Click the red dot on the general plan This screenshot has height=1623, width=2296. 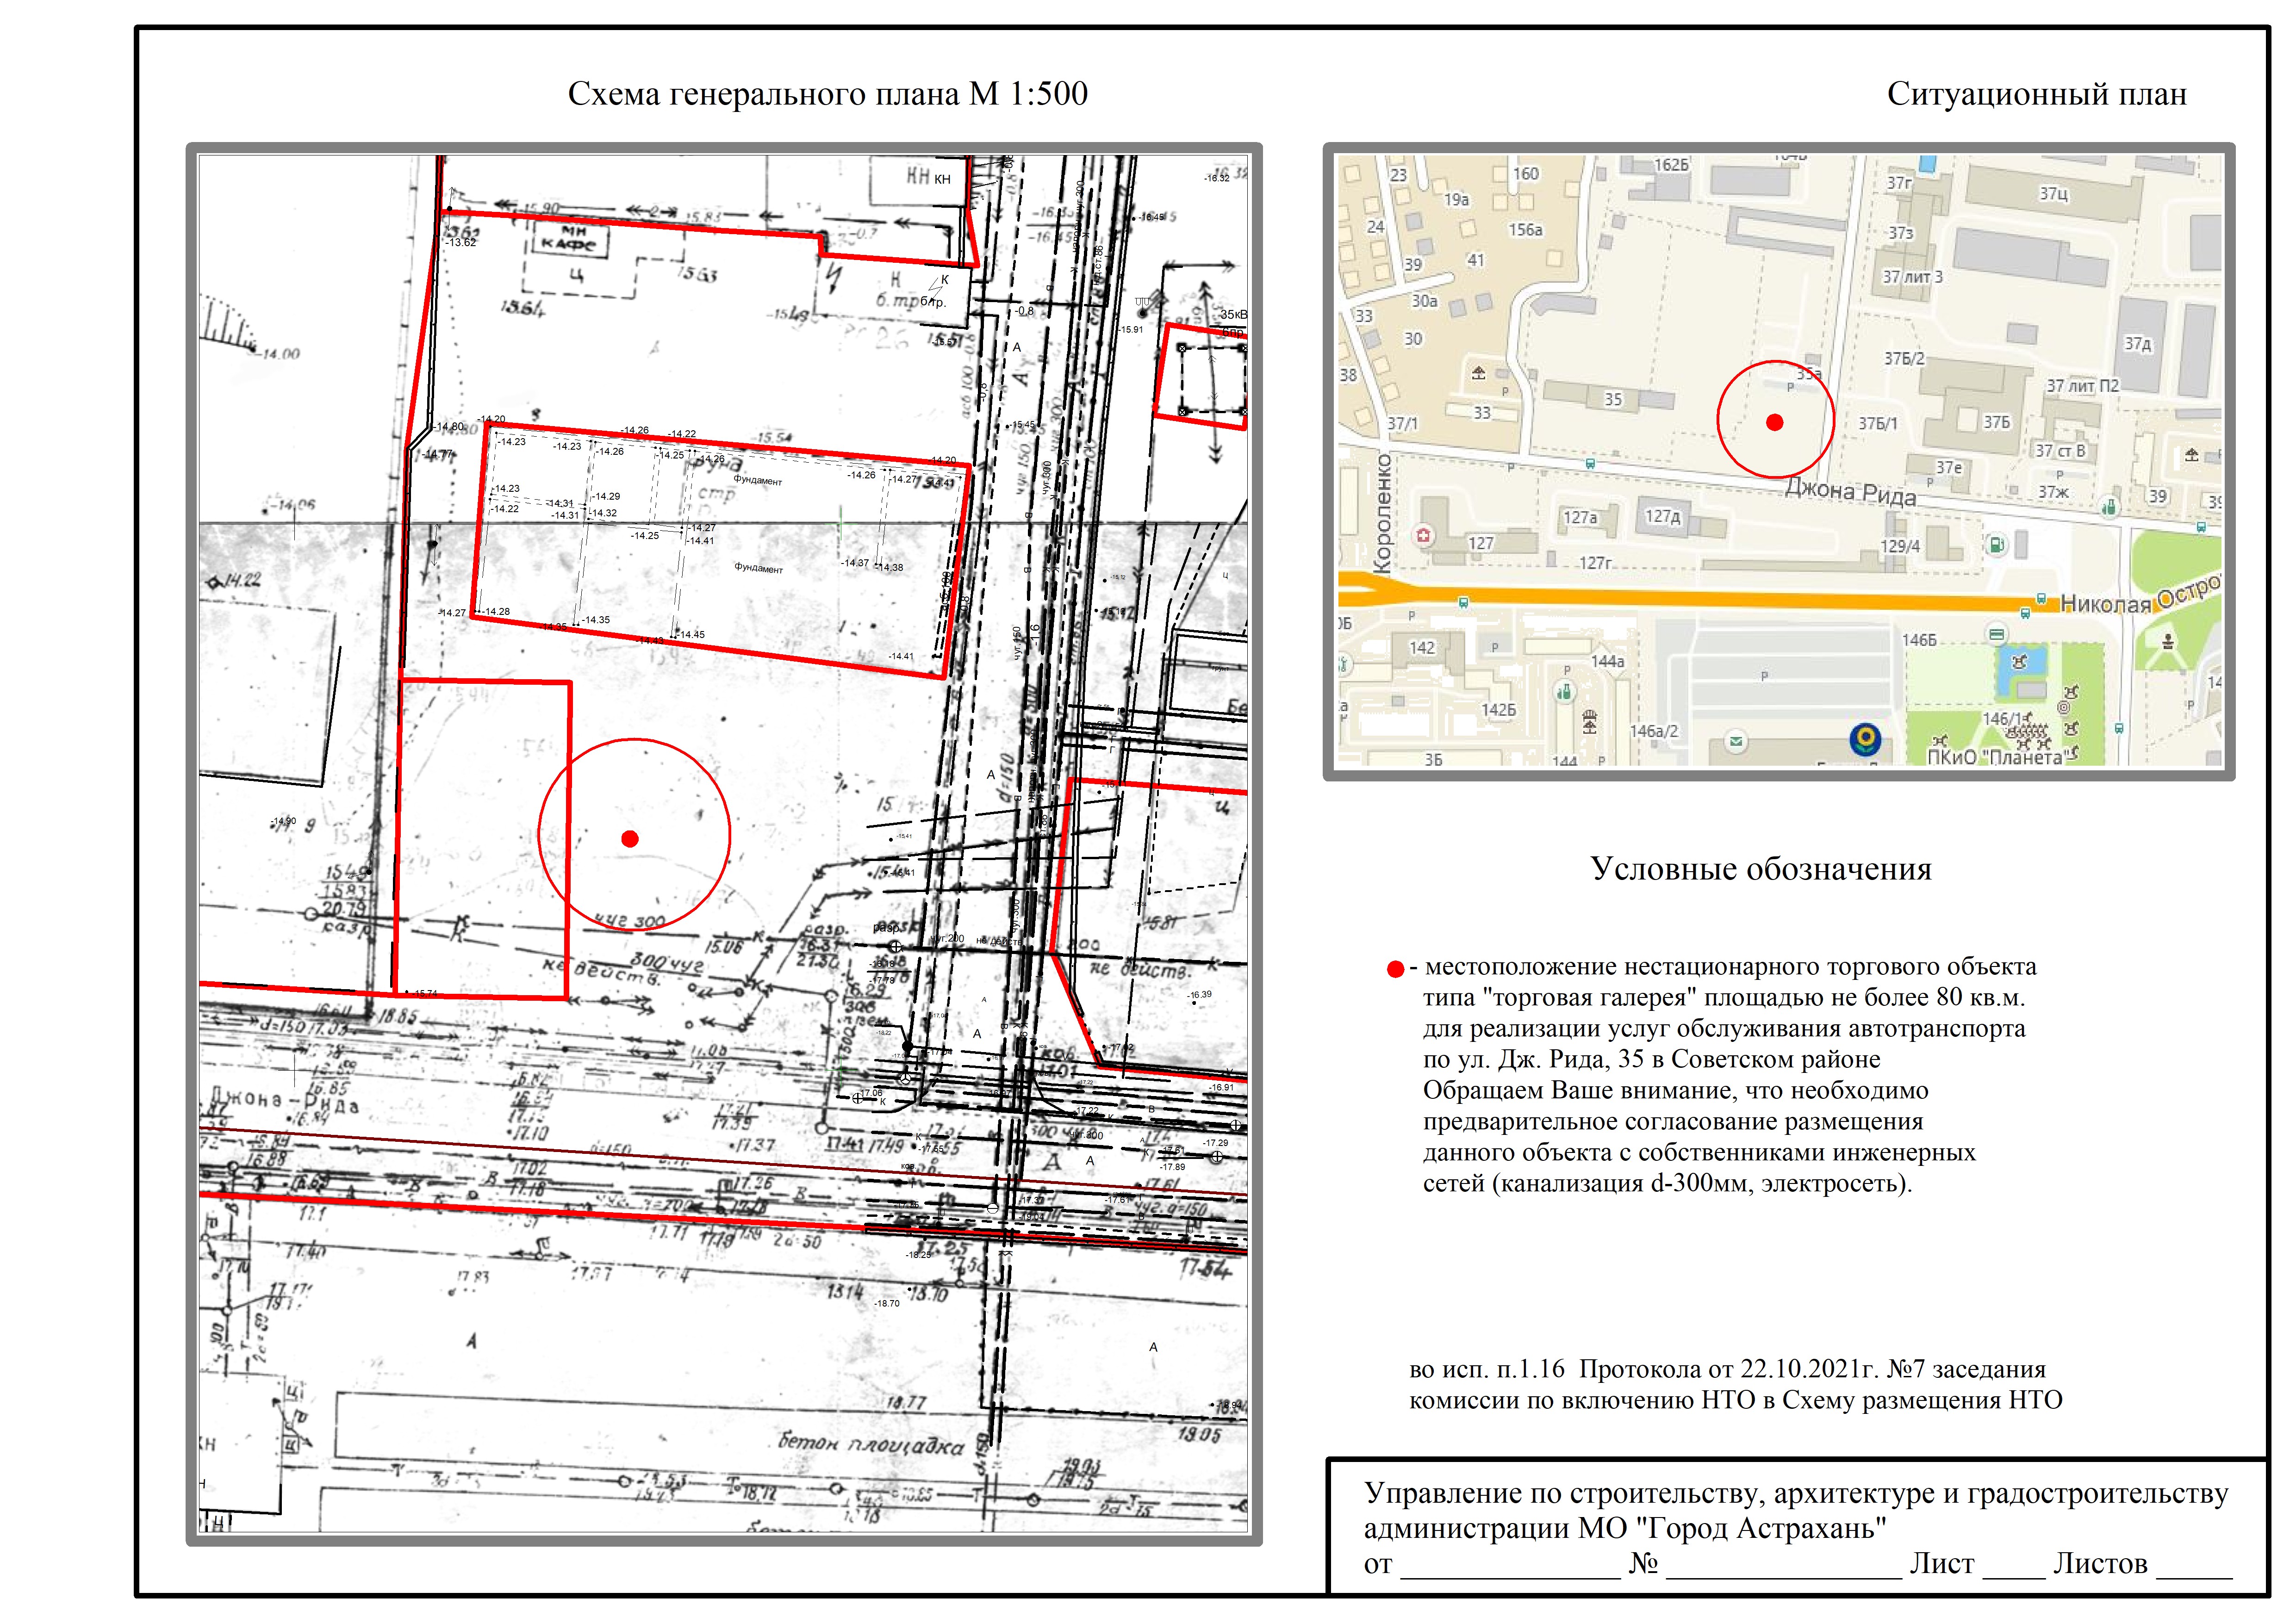(x=630, y=838)
